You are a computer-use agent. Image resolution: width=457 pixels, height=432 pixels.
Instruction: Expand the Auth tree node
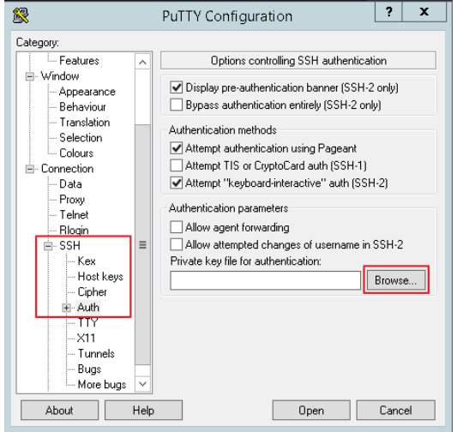click(x=67, y=308)
